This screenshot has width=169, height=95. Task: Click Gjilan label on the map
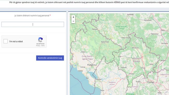151,64
